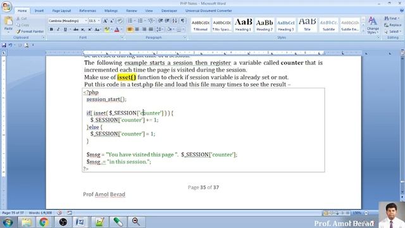Open Word from the taskbar
This screenshot has height=228, width=405.
coord(80,222)
